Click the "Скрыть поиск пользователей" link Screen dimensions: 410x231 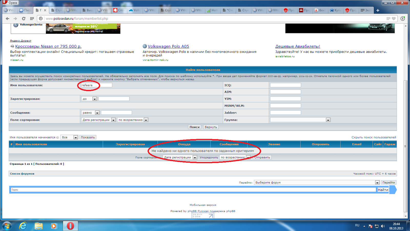coord(374,137)
